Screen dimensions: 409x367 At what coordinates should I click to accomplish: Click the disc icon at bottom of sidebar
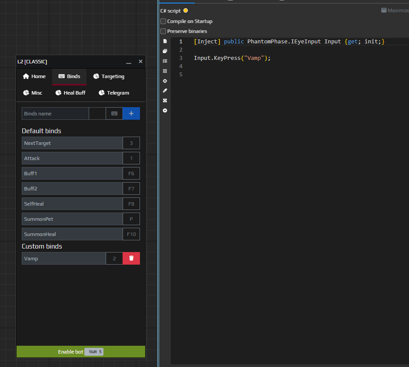click(165, 111)
